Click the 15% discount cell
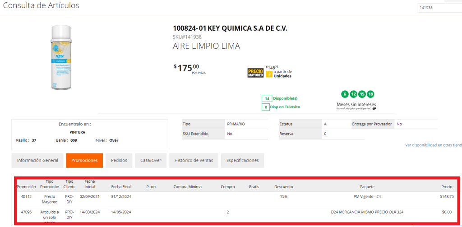 pyautogui.click(x=284, y=196)
